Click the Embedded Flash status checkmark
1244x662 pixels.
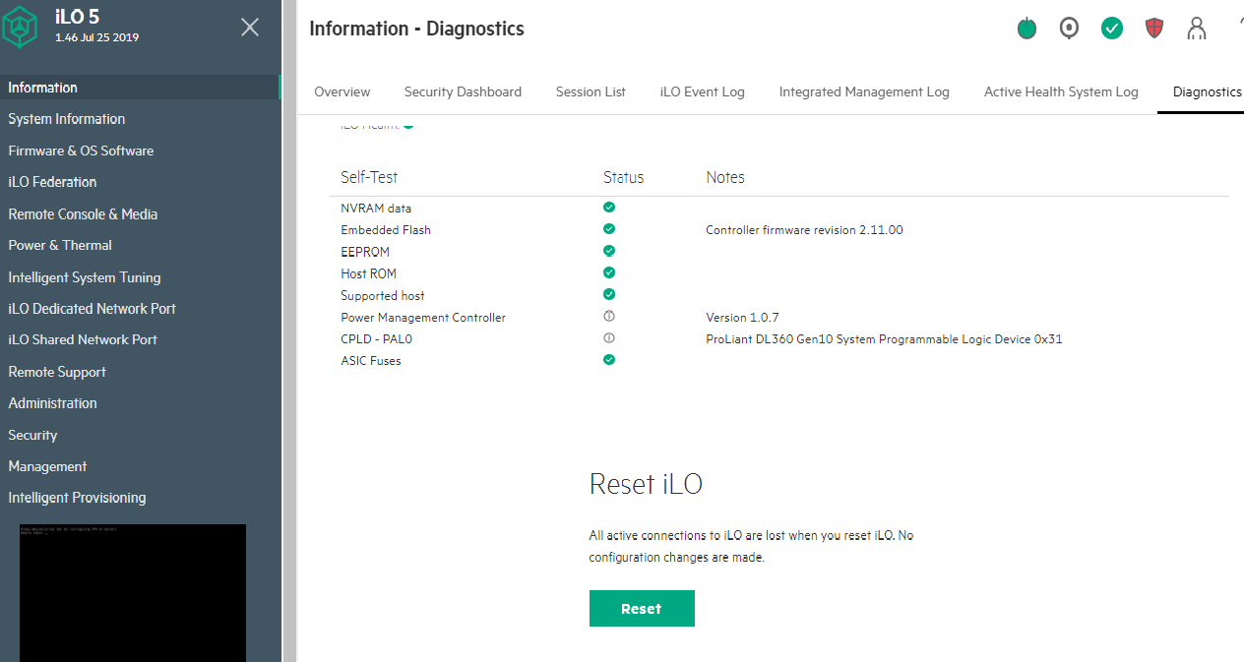tap(609, 229)
